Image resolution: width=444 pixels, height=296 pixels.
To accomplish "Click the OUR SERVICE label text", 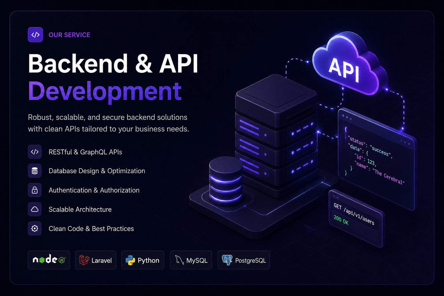I will point(69,35).
